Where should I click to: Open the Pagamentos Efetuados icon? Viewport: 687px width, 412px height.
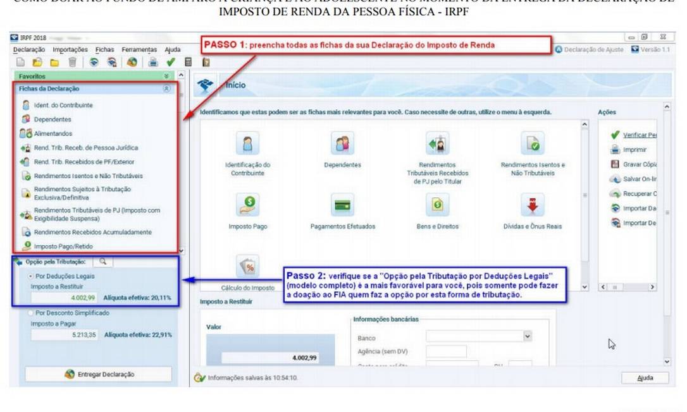(342, 204)
